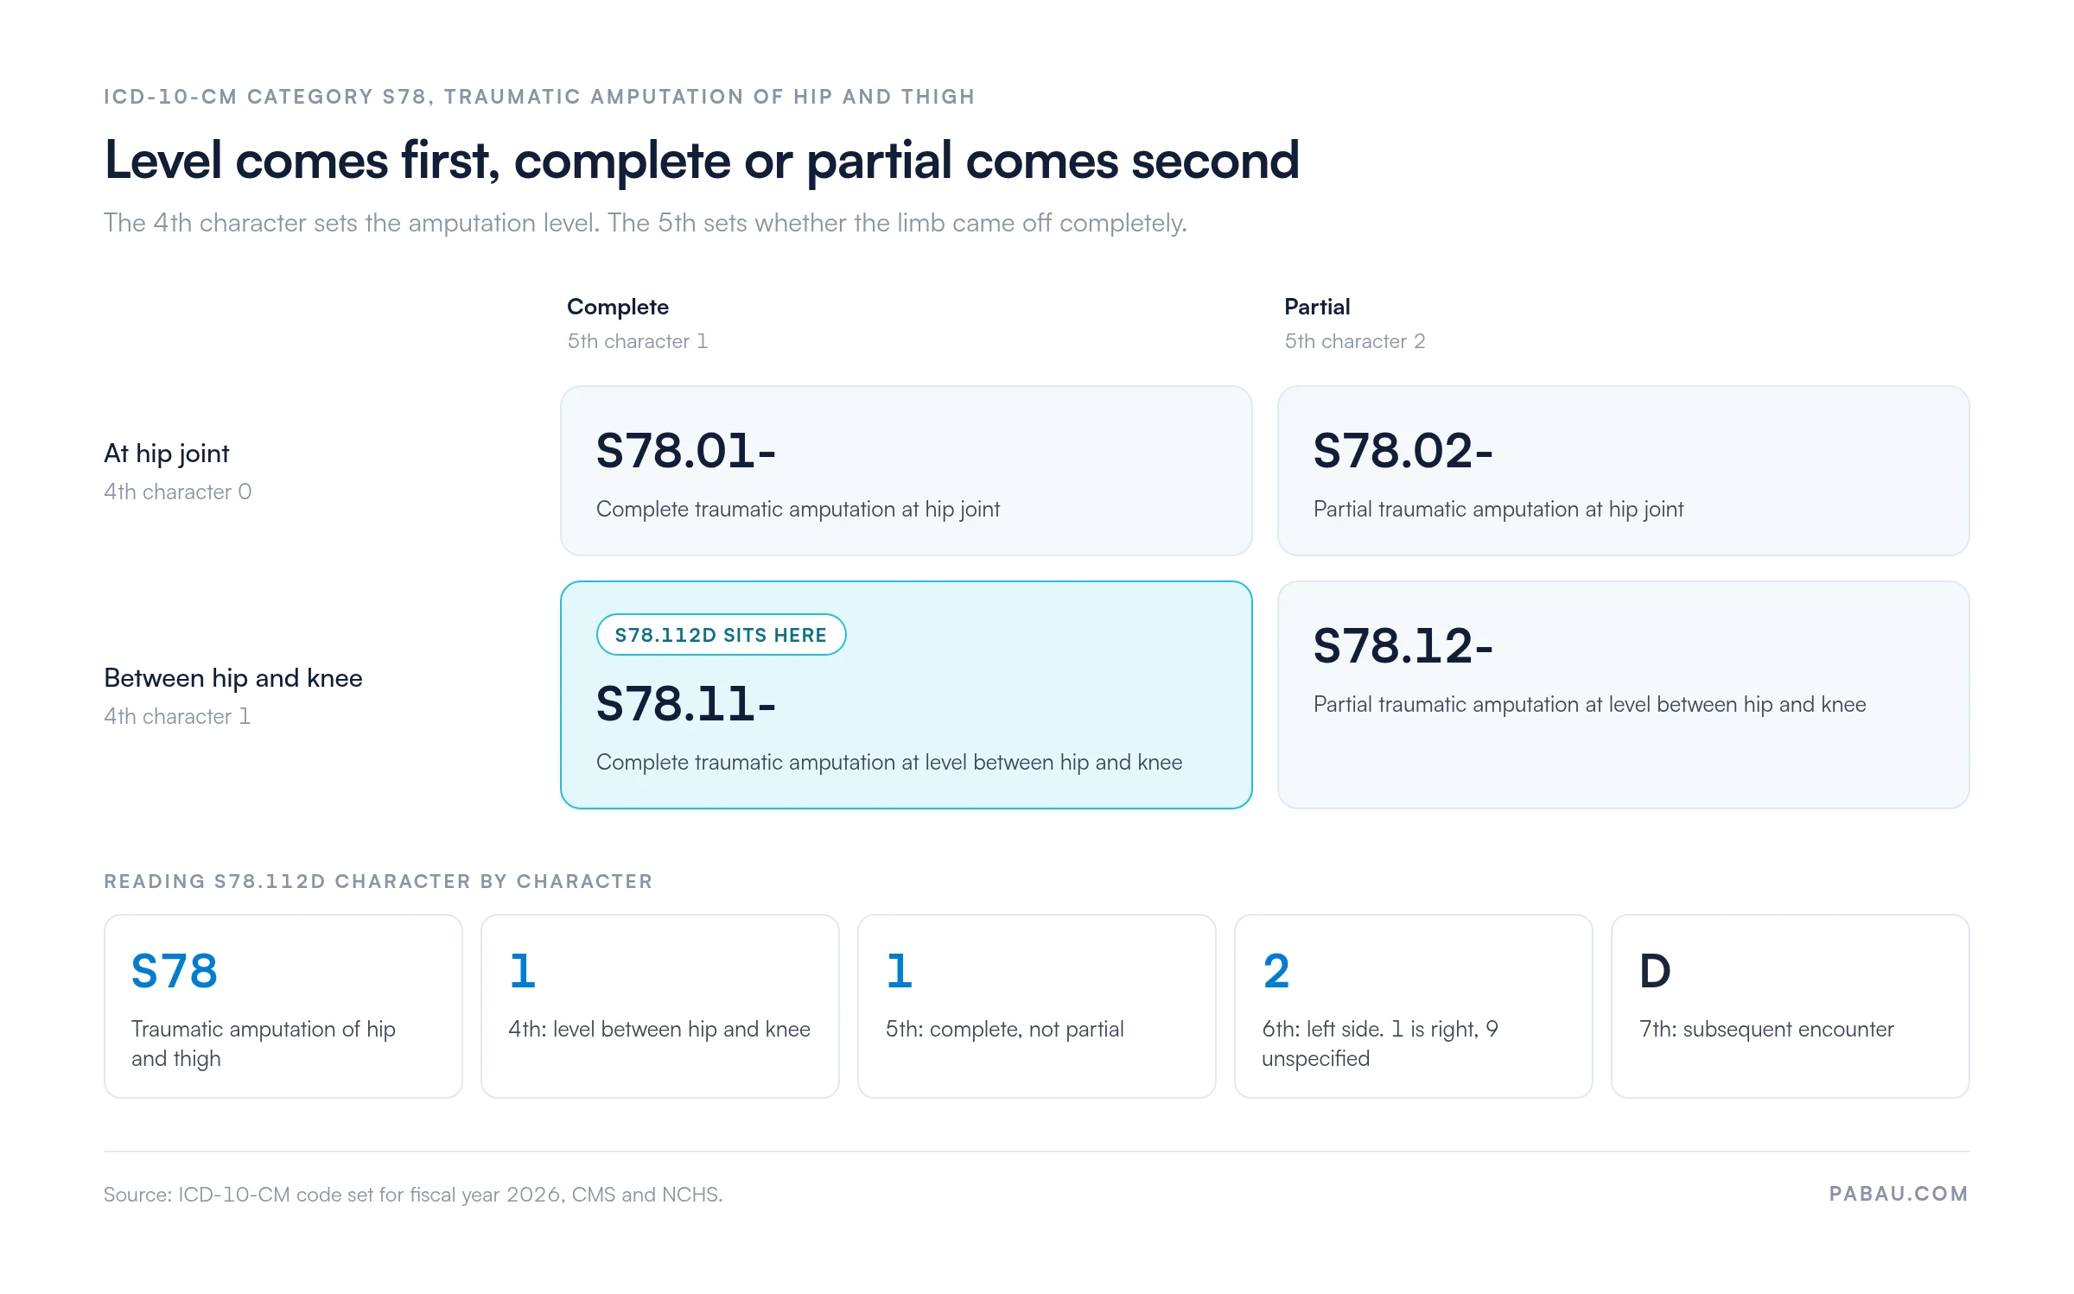The height and width of the screenshot is (1294, 2074).
Task: Open the highlighted S78.11- card
Action: coord(906,695)
